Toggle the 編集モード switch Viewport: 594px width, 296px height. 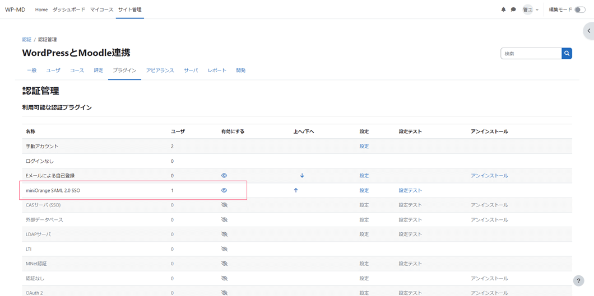click(579, 10)
